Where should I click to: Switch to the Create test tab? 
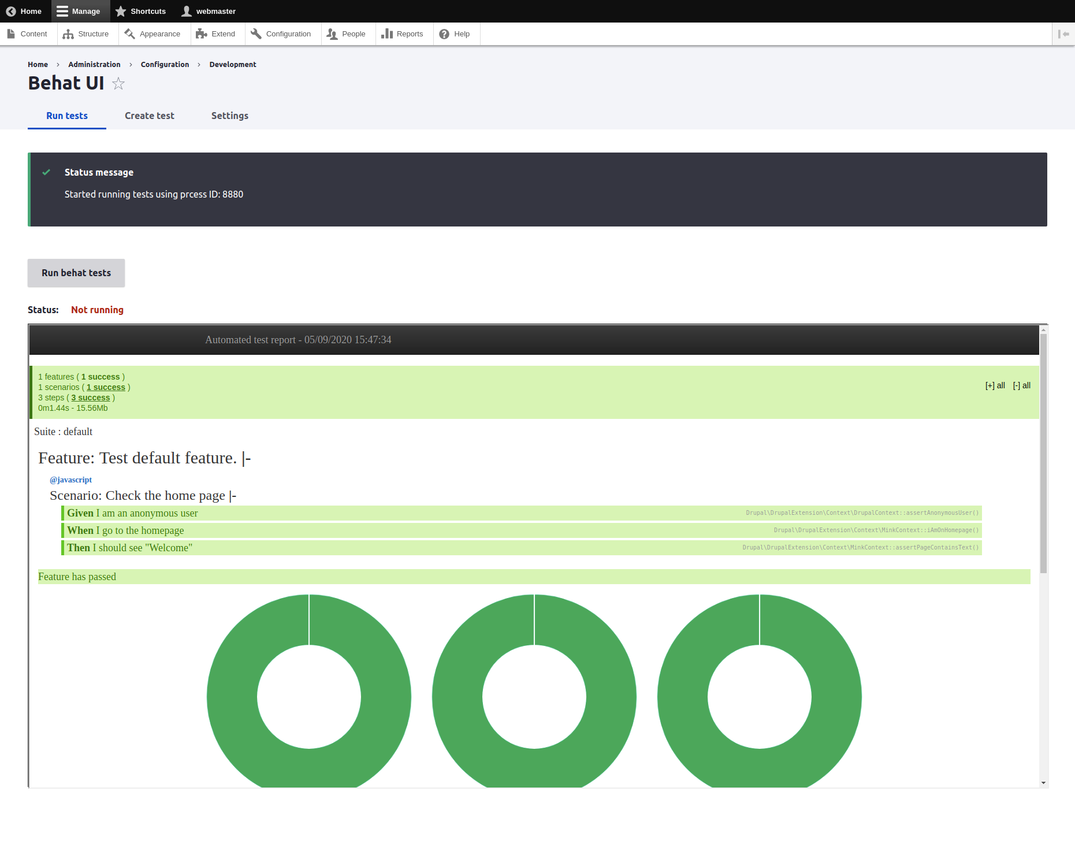coord(149,116)
